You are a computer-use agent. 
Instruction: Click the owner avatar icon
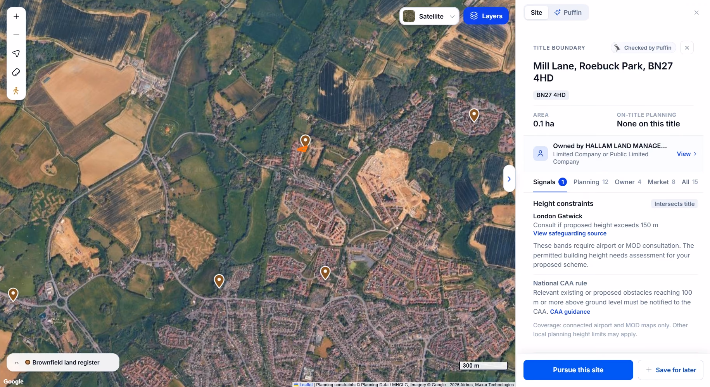click(541, 154)
